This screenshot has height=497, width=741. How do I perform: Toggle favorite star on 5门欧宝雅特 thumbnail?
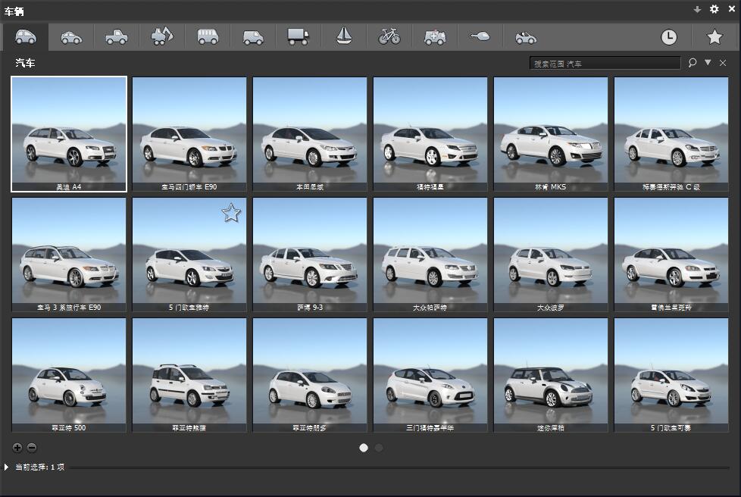[231, 214]
